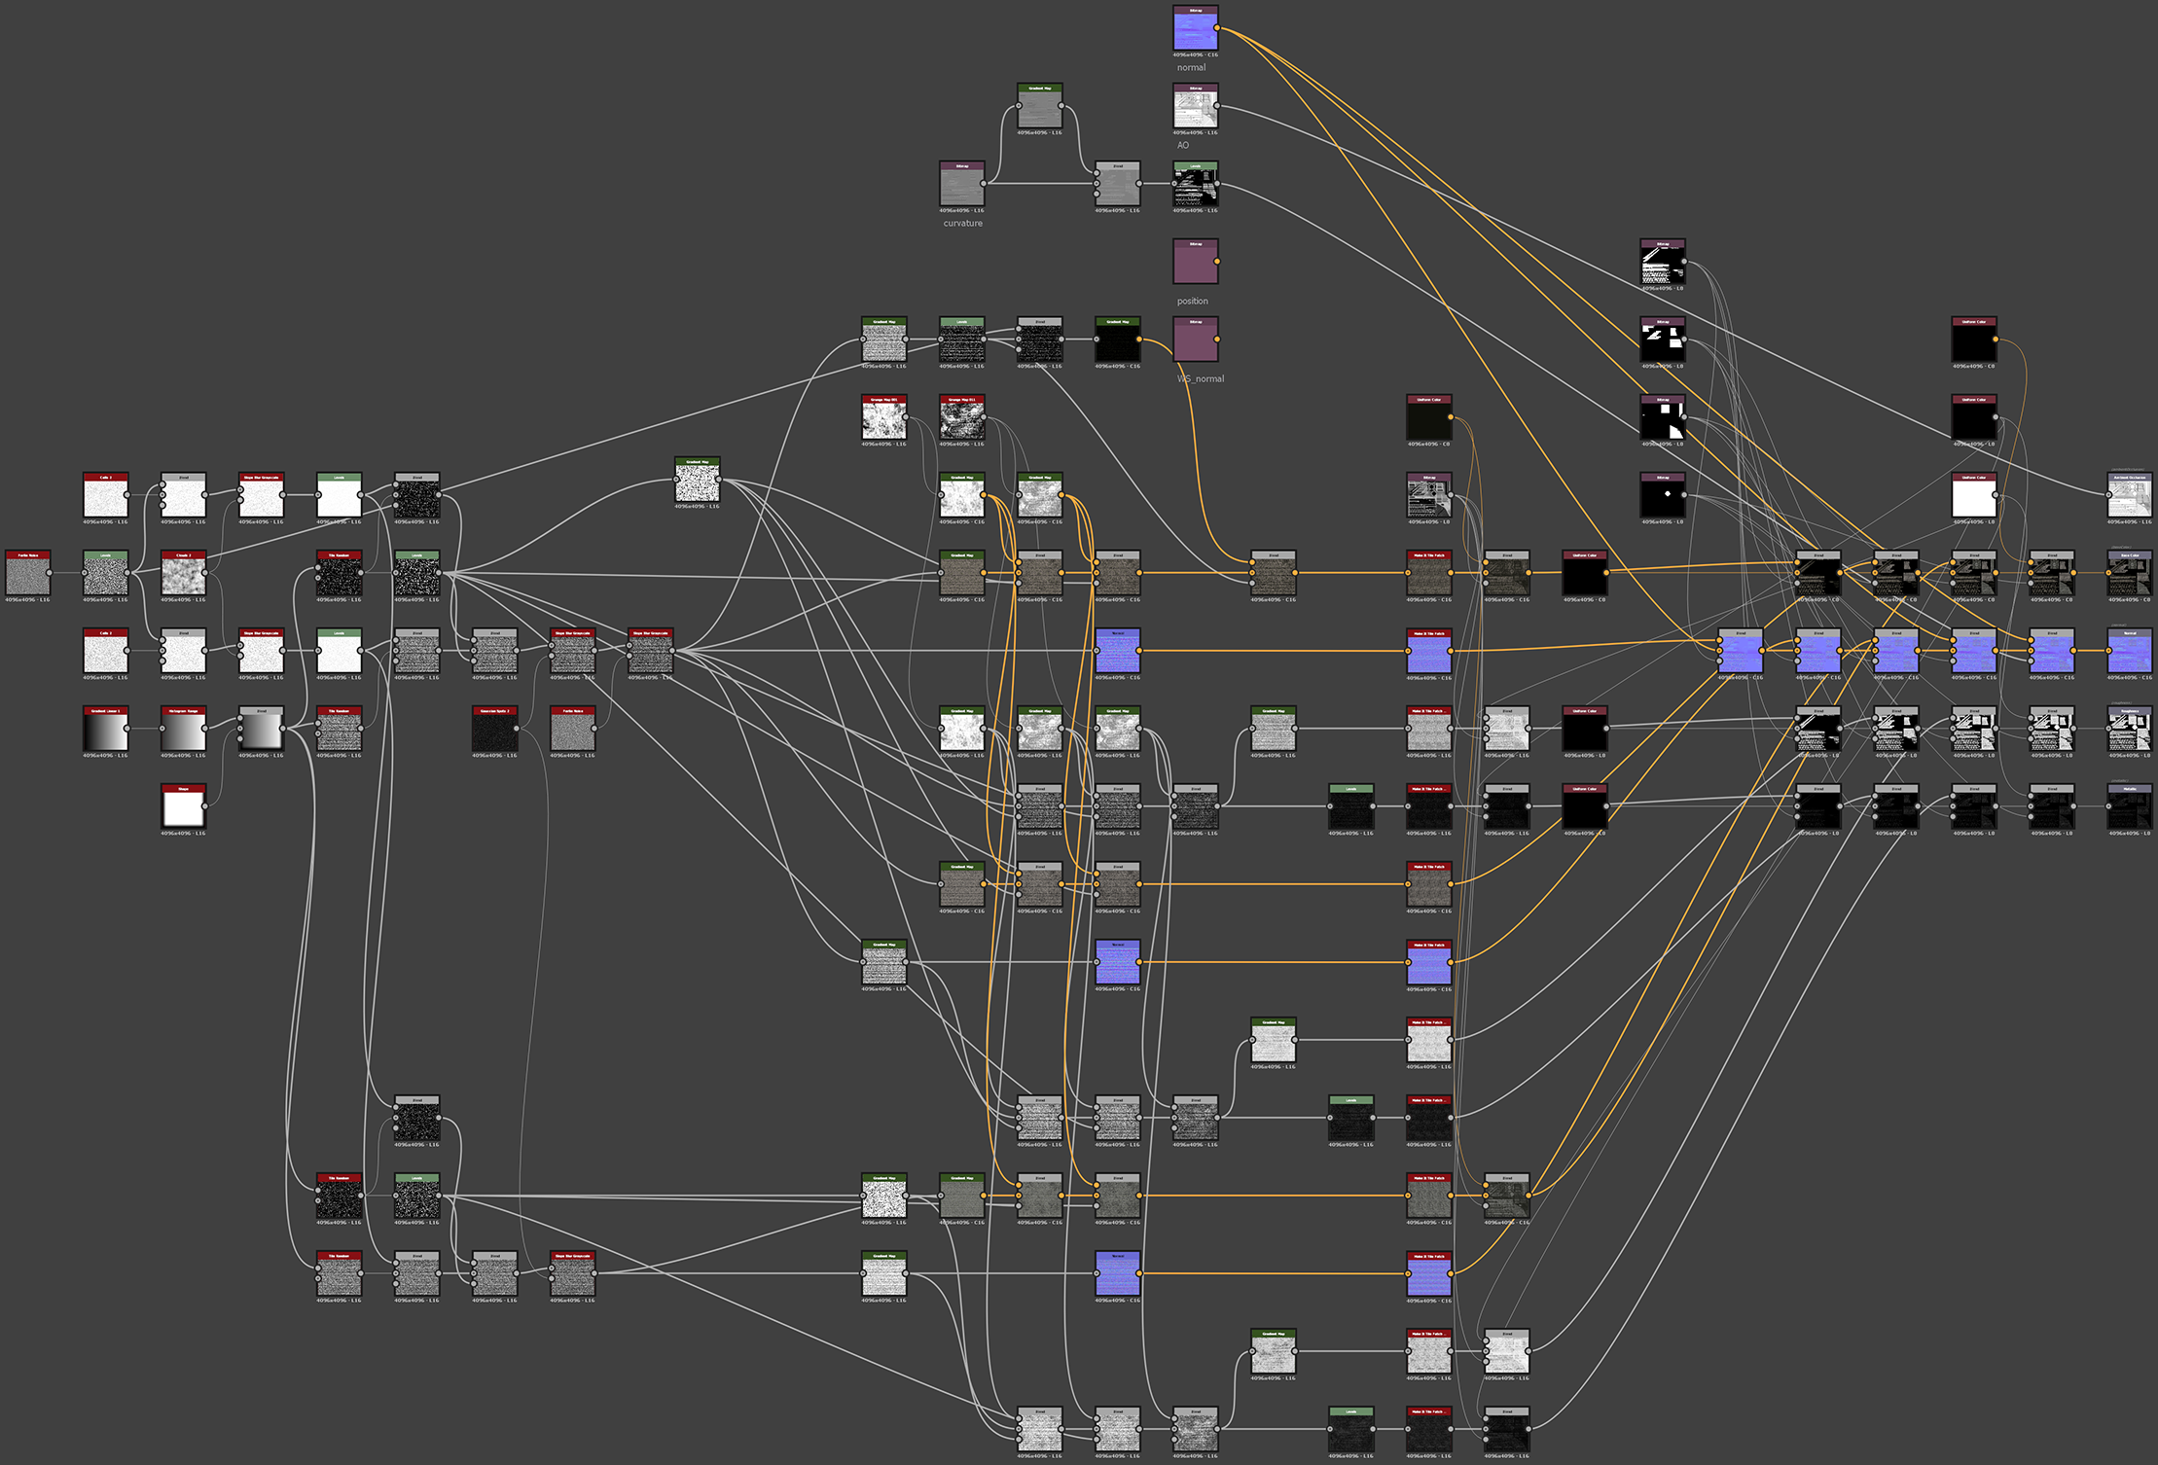Select the Metallic output node
The image size is (2158, 1465).
[2130, 806]
